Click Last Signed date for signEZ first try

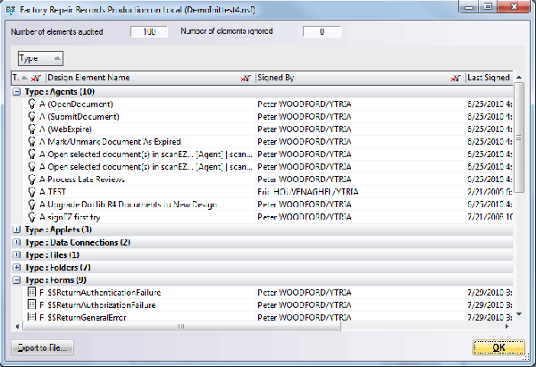click(490, 217)
